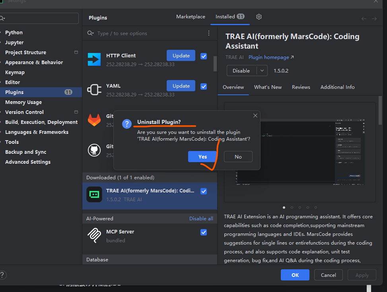
Task: Select the Installed tab
Action: pos(230,17)
